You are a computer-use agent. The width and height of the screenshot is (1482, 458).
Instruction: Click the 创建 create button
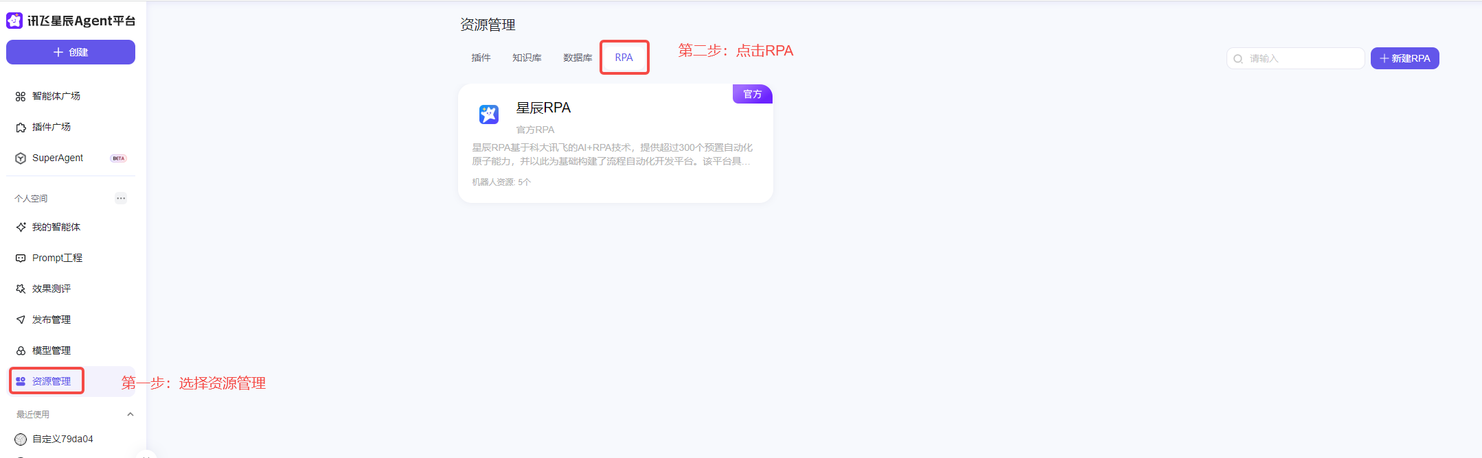71,52
